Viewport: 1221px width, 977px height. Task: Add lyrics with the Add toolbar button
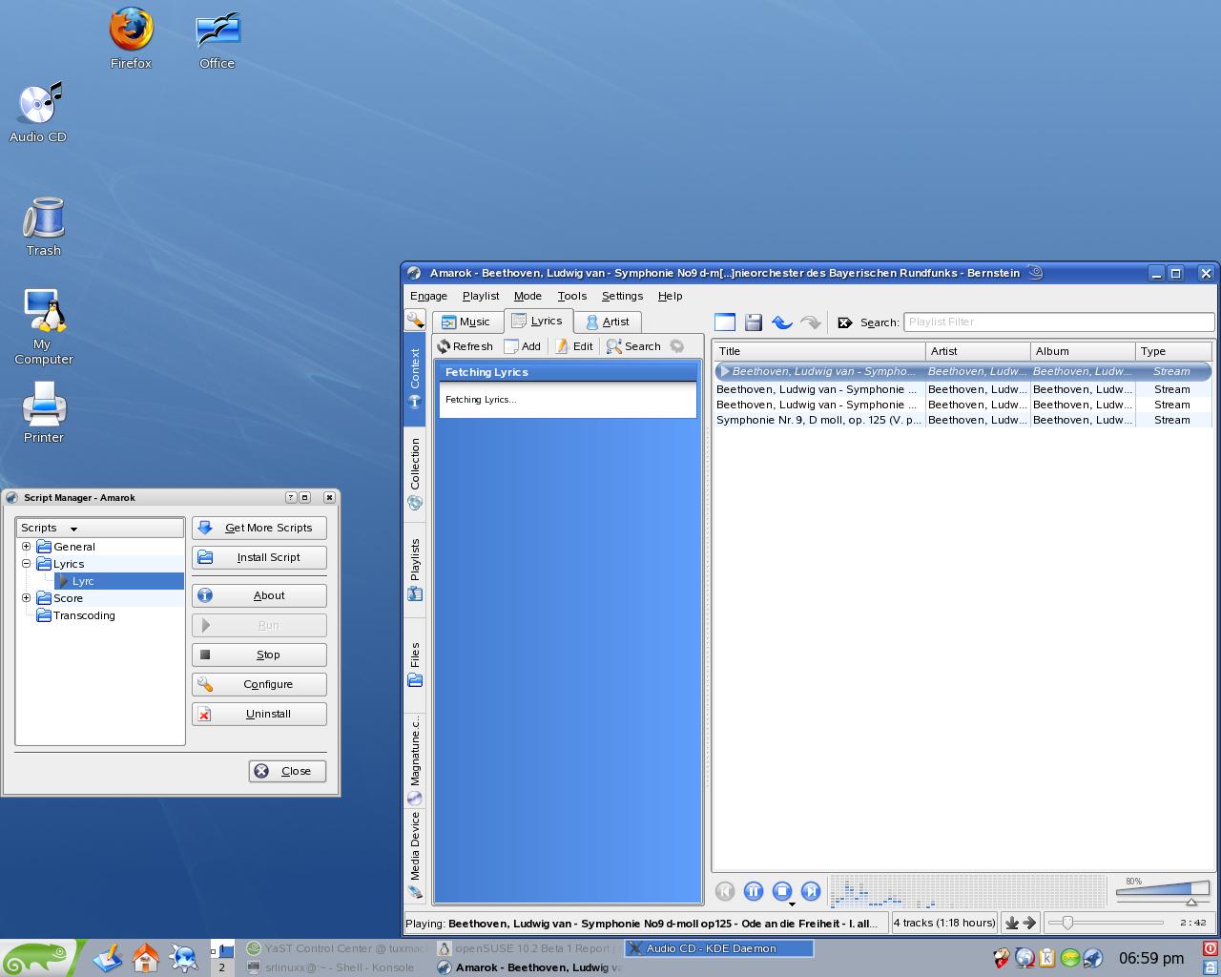(523, 346)
